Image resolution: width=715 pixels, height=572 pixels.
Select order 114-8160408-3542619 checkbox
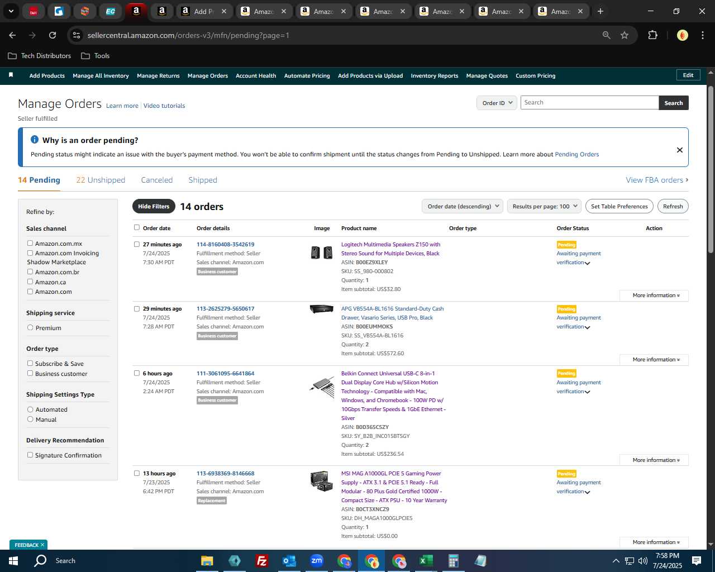[137, 244]
